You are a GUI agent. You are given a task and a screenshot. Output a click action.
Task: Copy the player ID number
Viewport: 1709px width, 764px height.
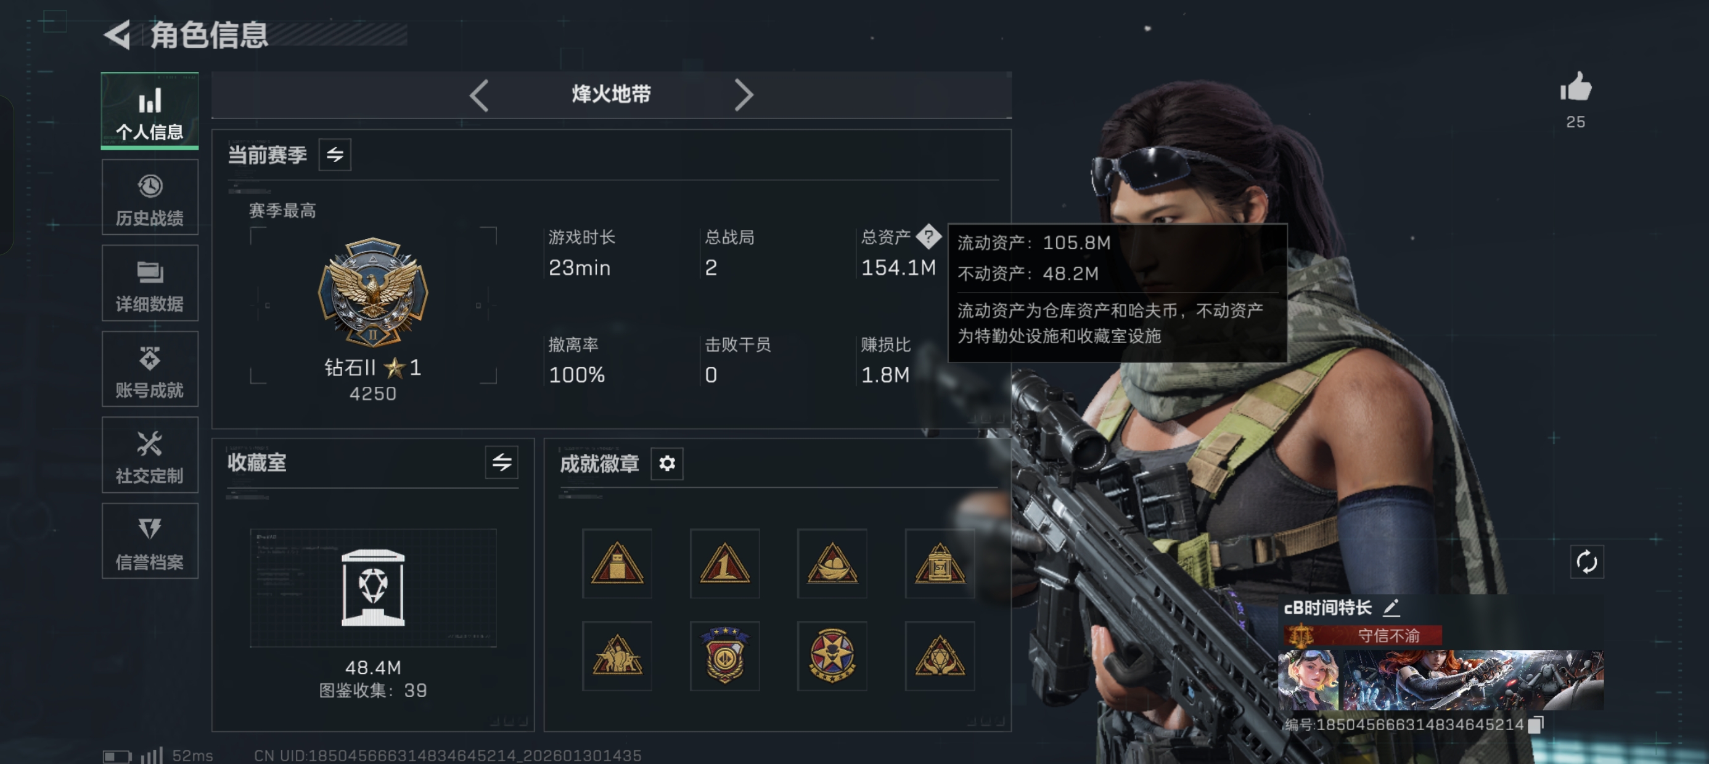[x=1535, y=724]
